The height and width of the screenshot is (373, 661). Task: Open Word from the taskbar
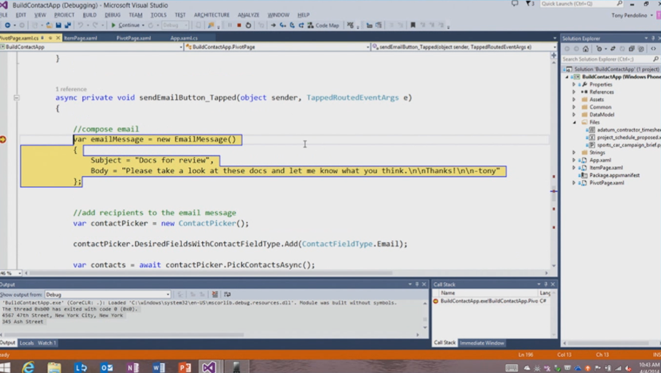(159, 368)
